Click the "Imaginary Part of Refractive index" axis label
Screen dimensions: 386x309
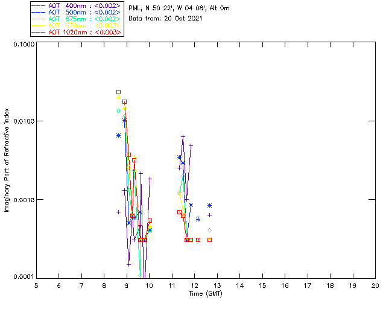(7, 160)
